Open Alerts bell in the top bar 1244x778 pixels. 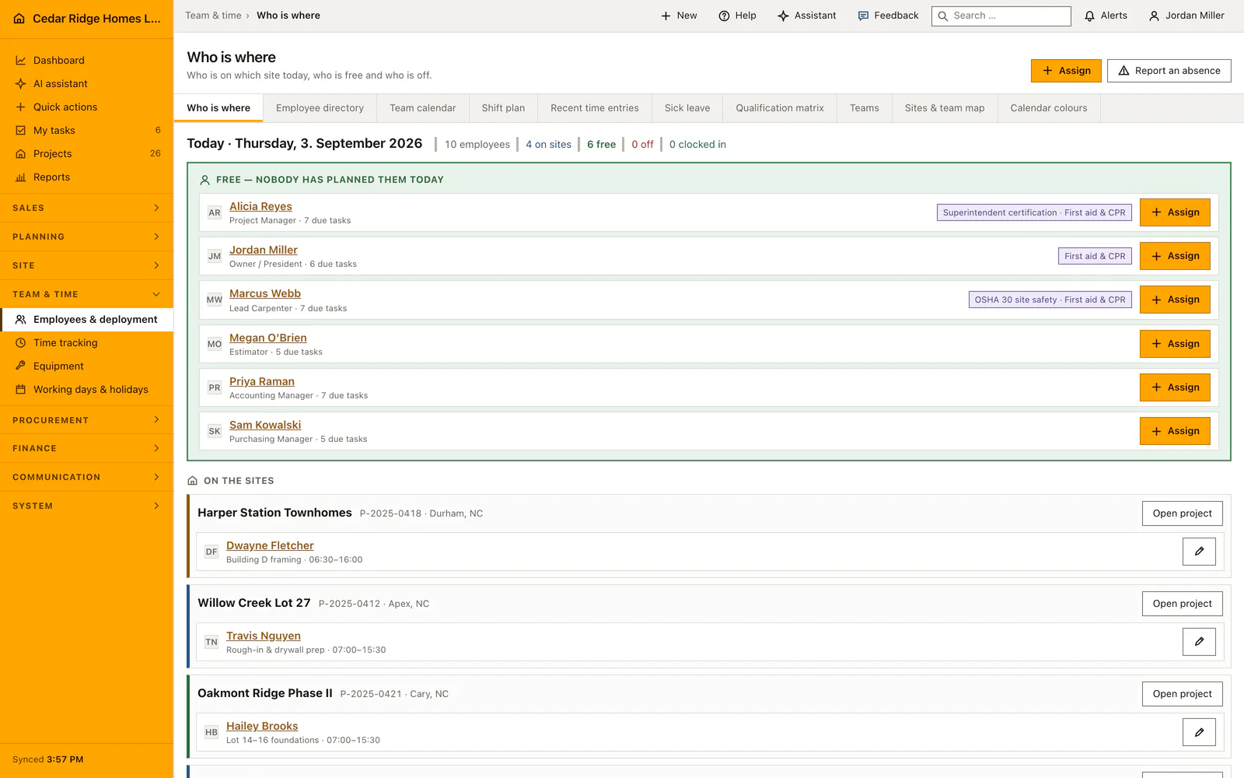1106,16
